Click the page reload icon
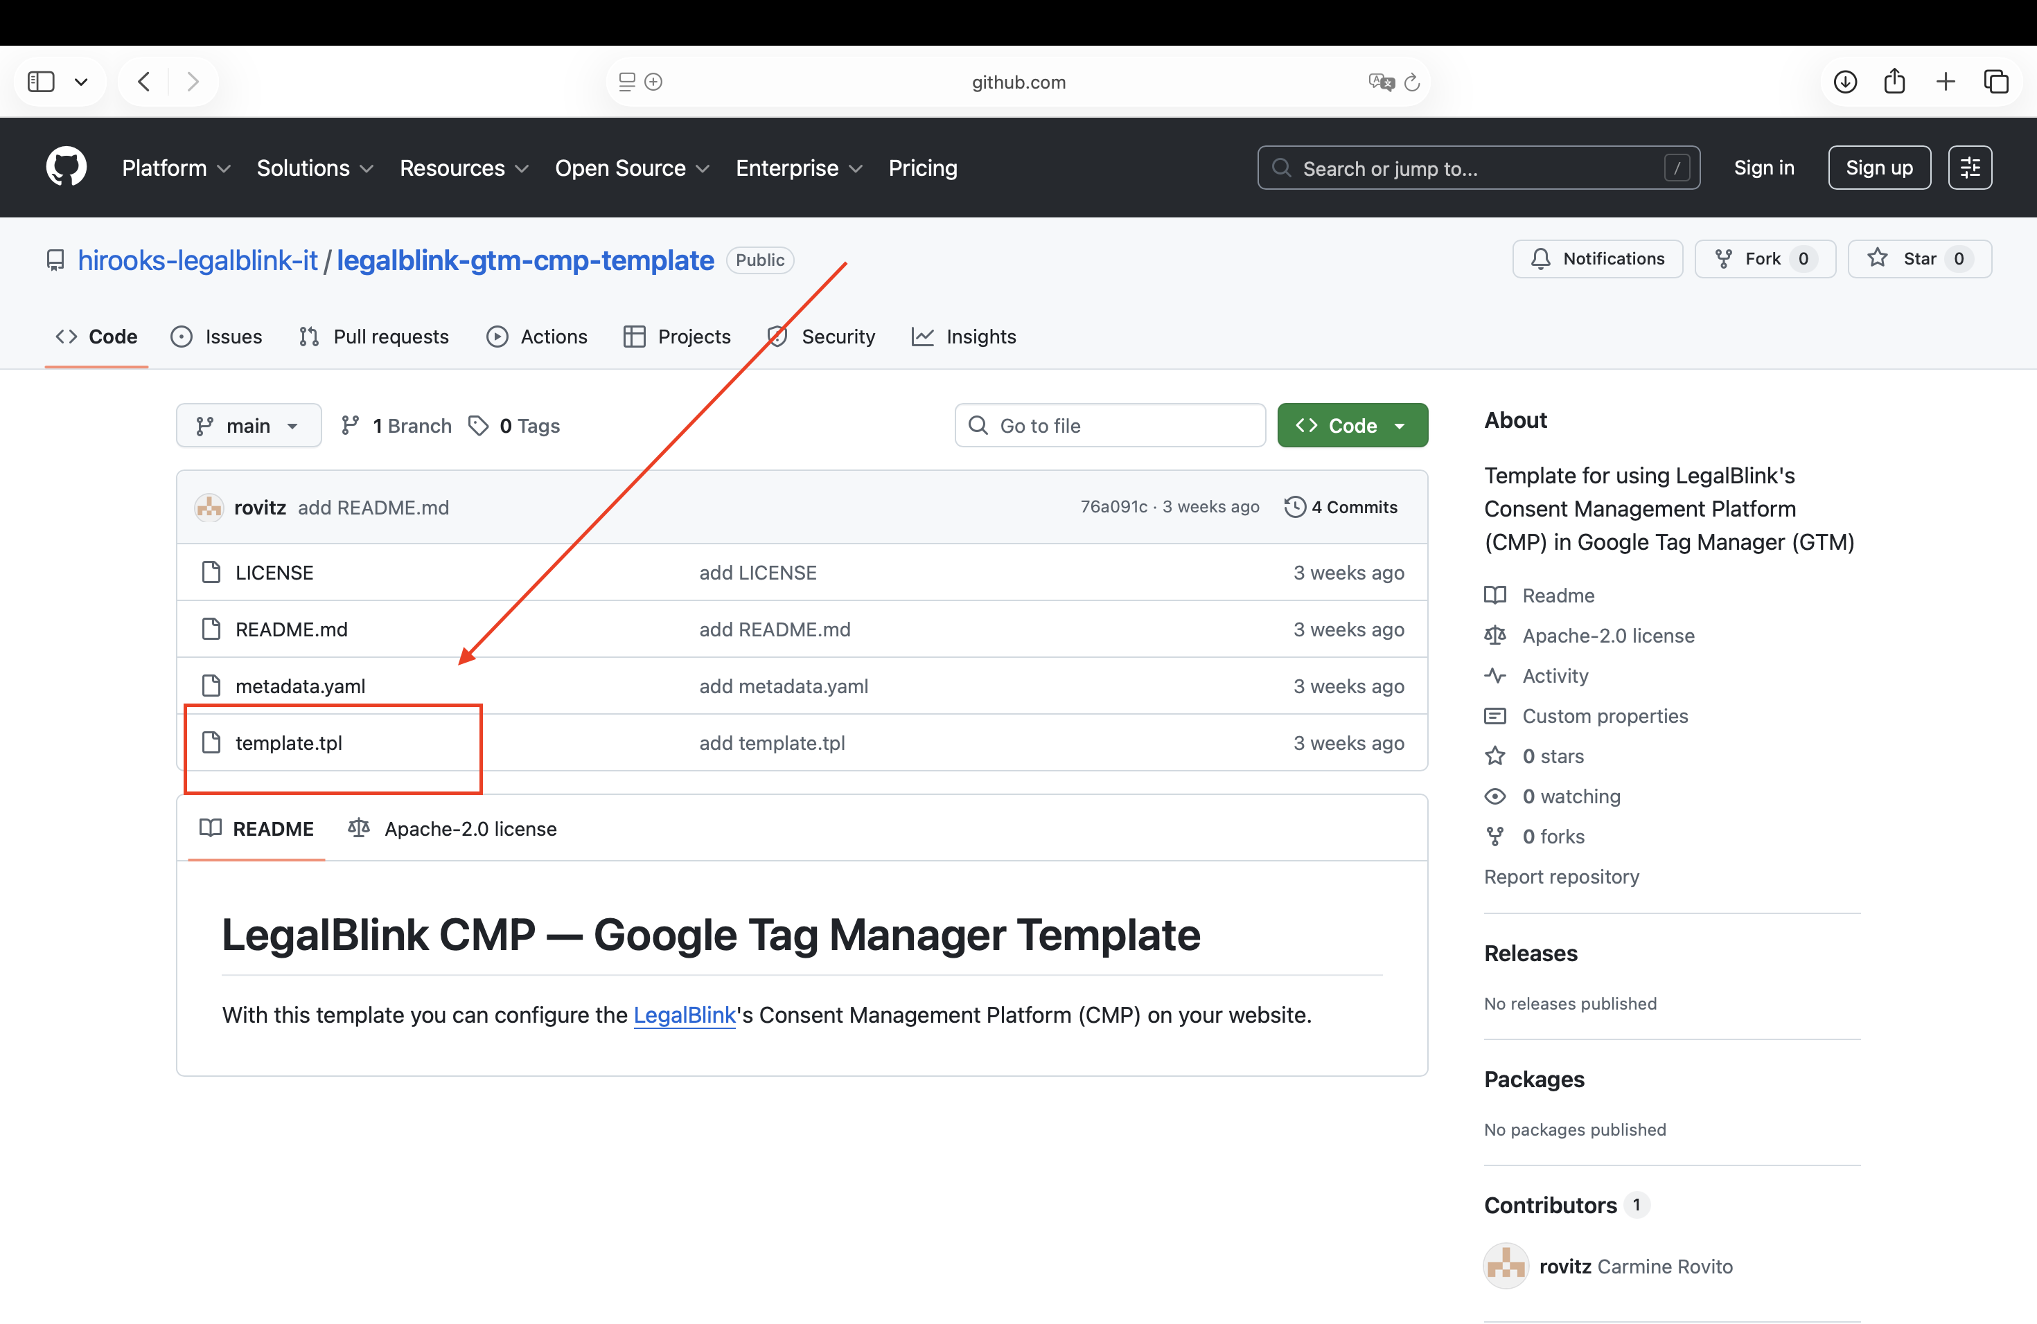The image size is (2037, 1324). (x=1412, y=82)
